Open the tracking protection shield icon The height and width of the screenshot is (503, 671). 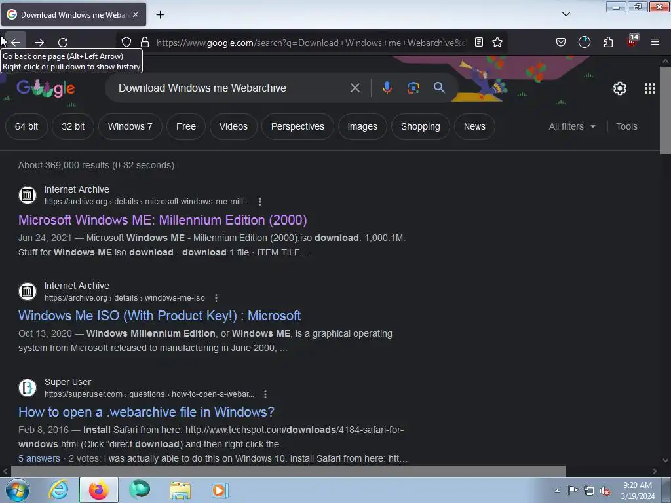pos(126,42)
